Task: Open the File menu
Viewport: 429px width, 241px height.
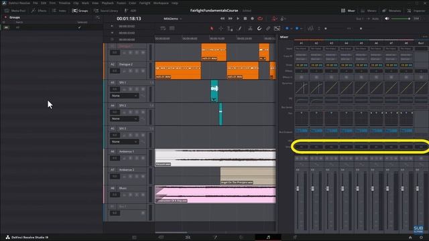Action: coord(36,3)
